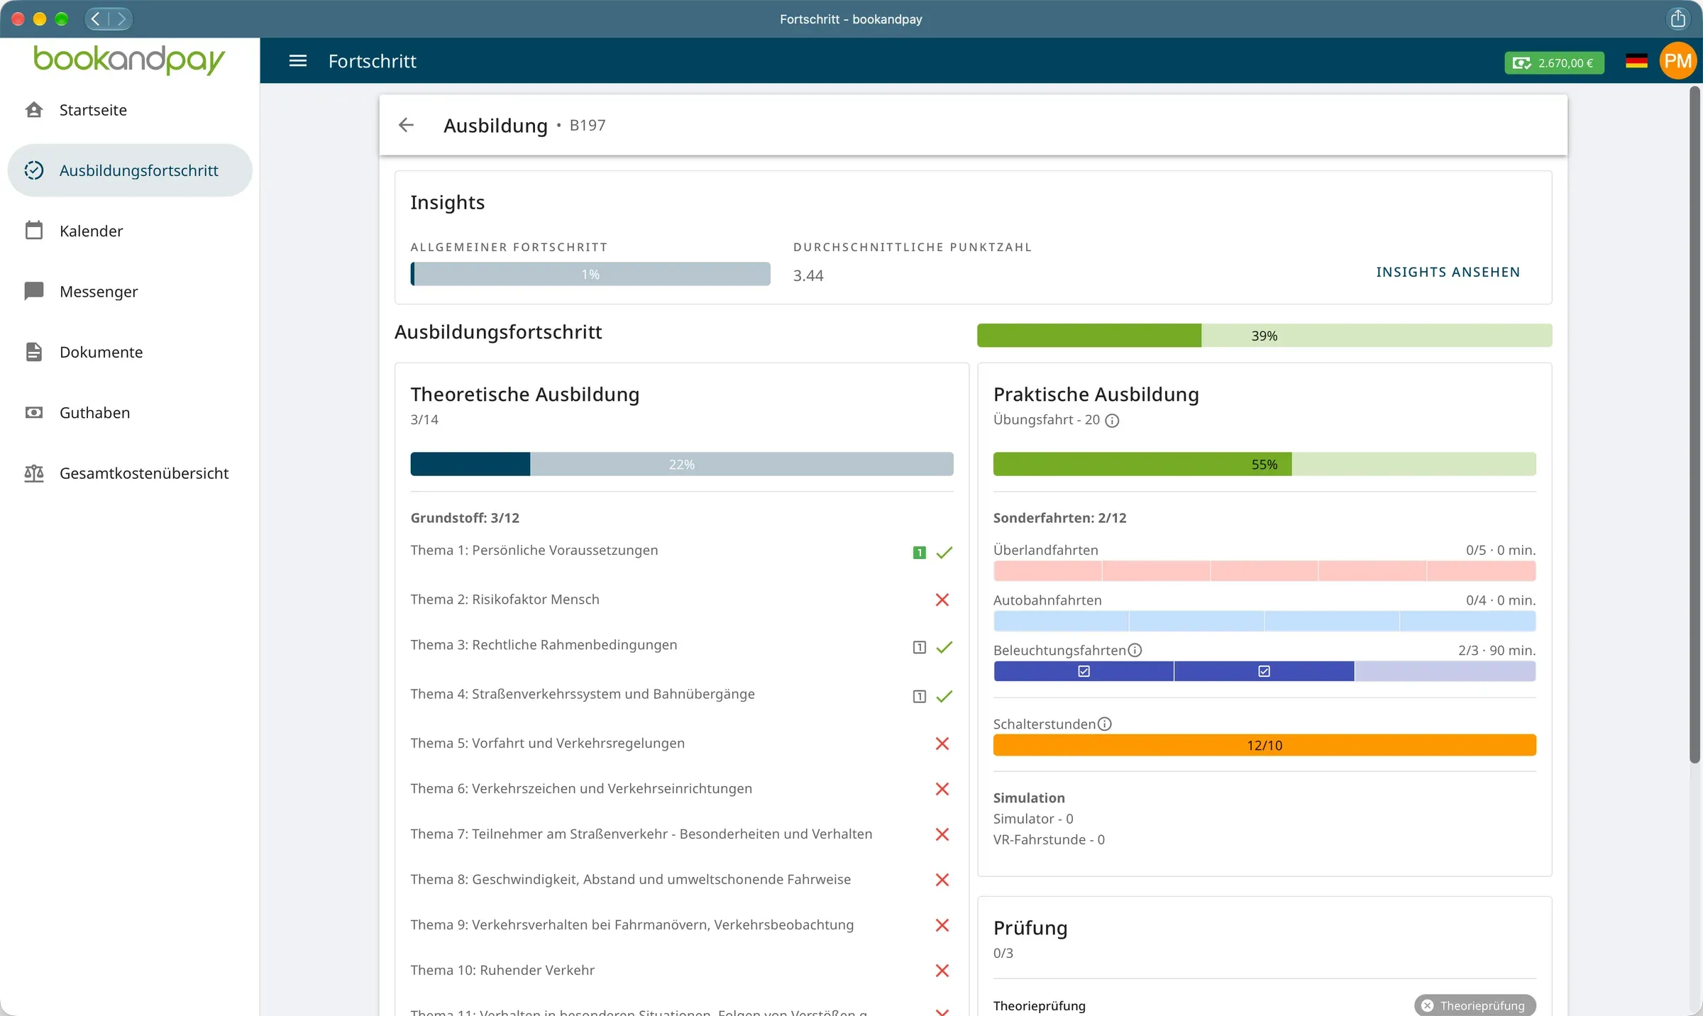Click the 39% Ausbildungsfortschritt progress bar

coord(1264,336)
